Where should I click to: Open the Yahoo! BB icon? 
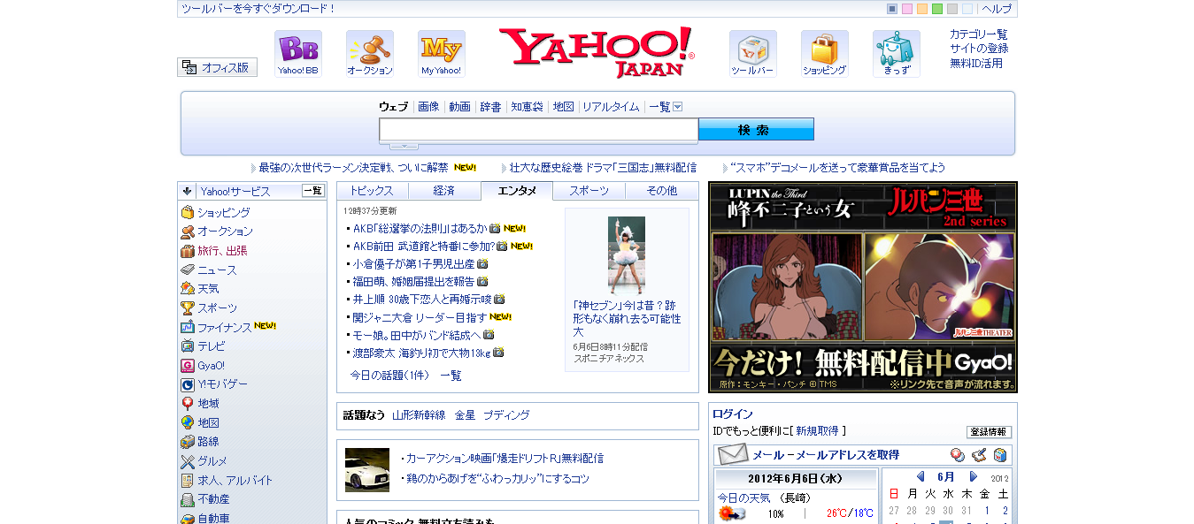pos(298,54)
